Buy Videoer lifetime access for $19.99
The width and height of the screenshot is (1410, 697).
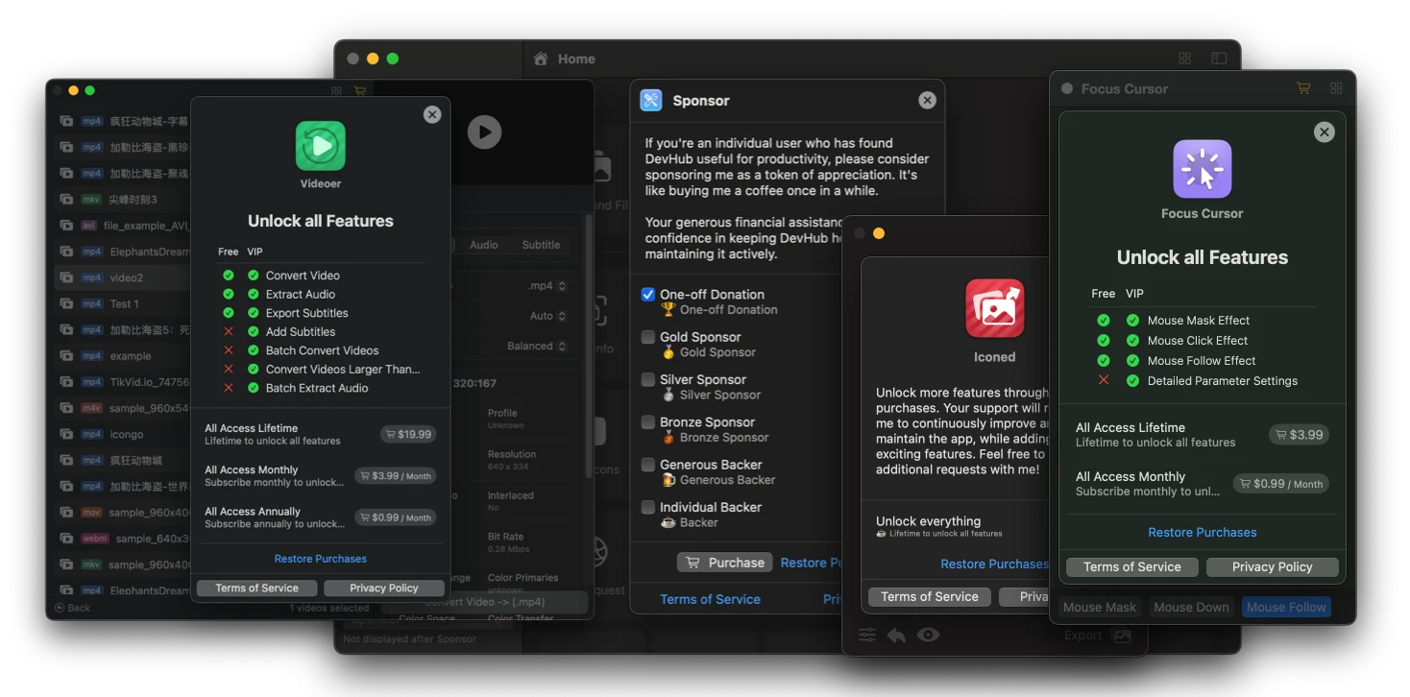coord(408,434)
